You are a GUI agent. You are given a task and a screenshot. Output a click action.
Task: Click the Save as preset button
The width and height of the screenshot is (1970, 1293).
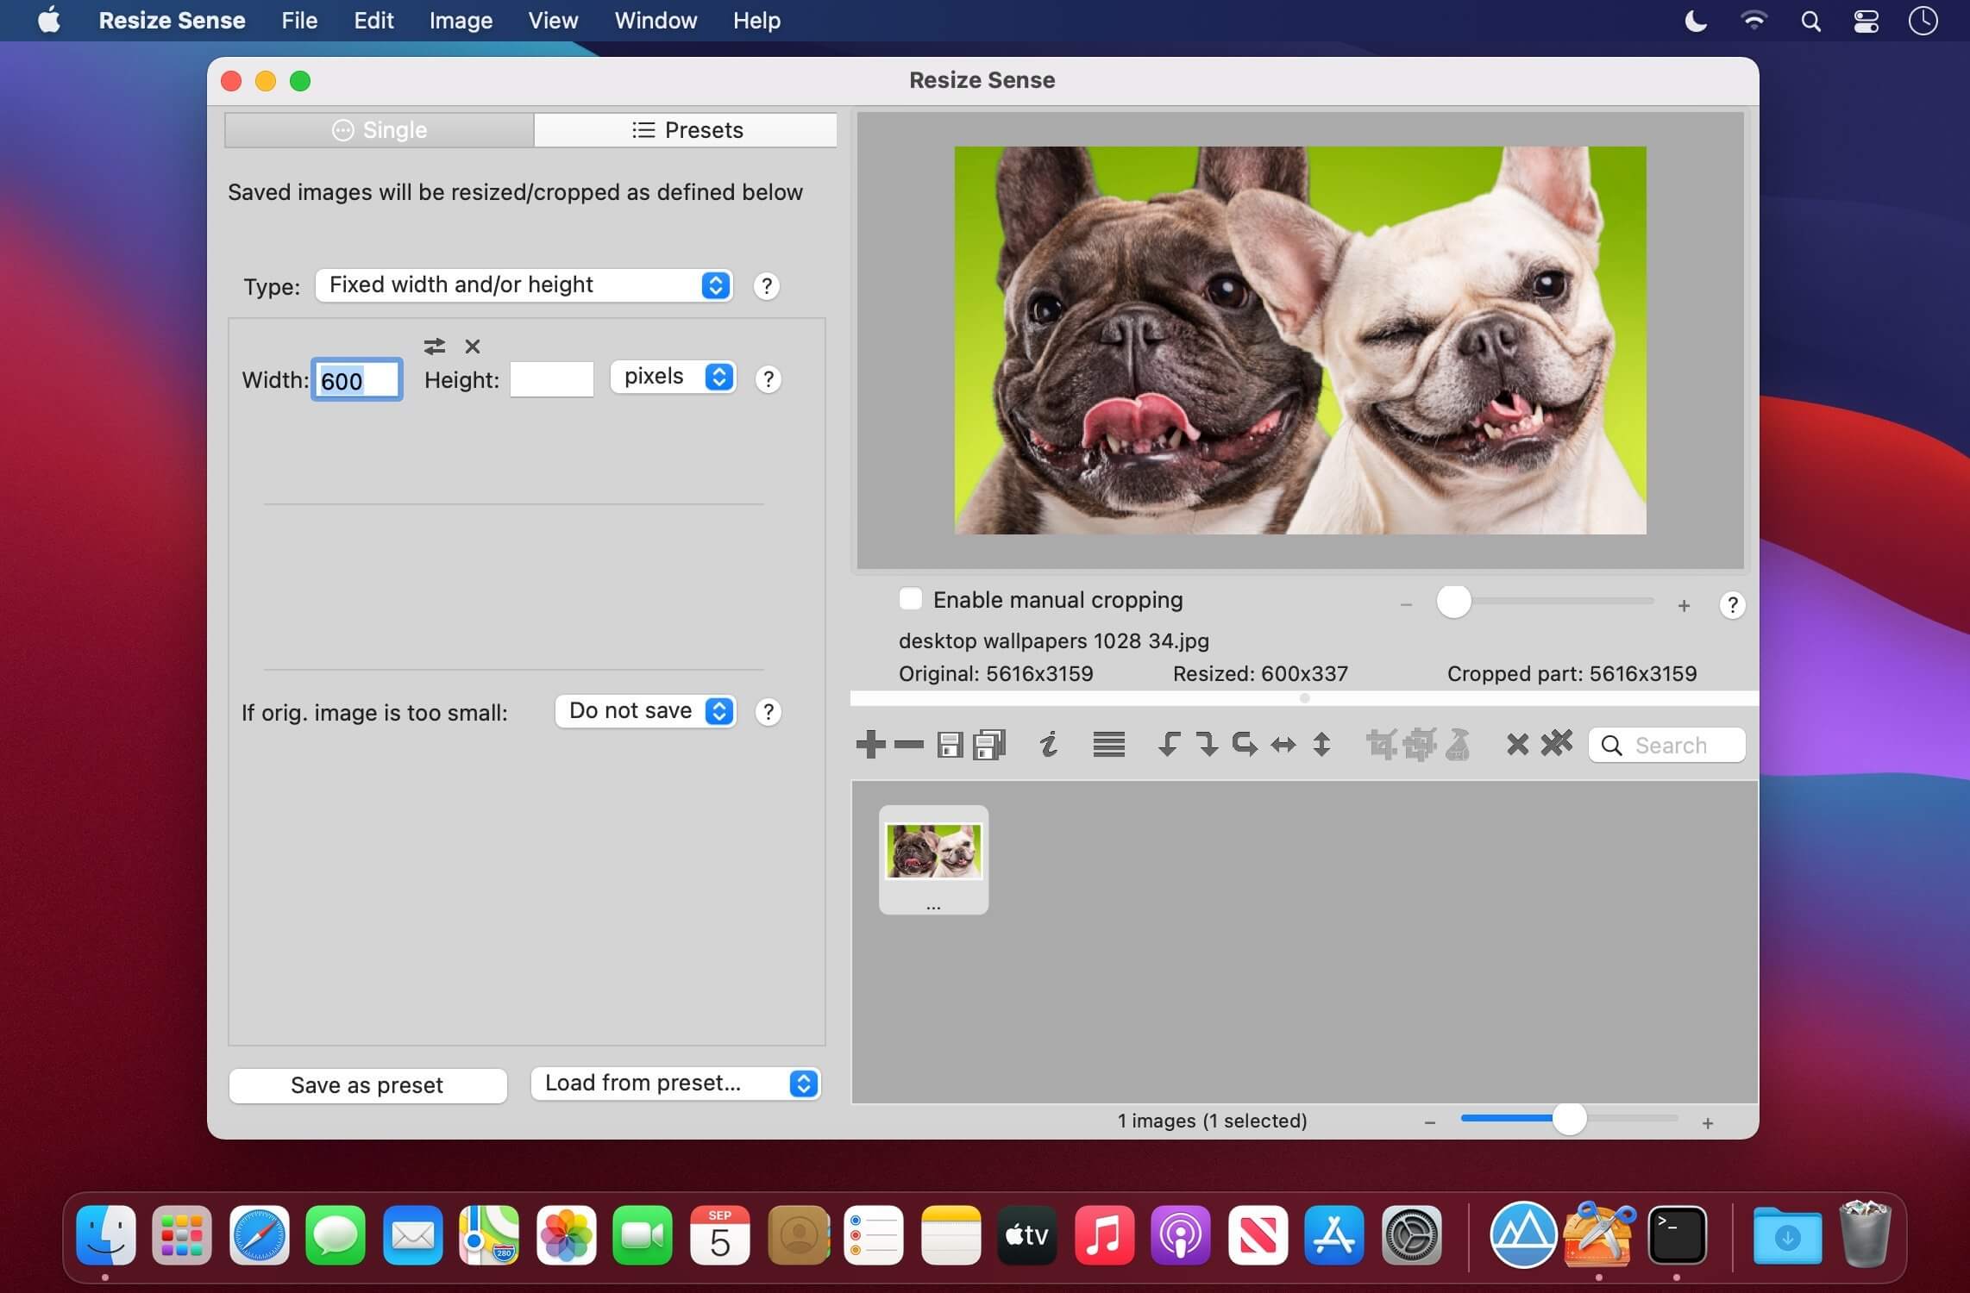coord(367,1085)
